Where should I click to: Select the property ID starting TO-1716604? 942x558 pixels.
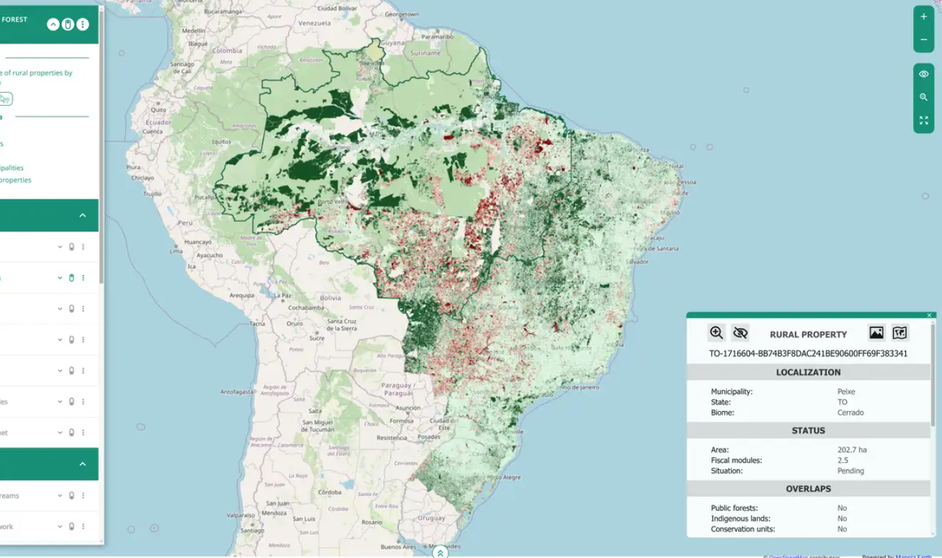pos(808,354)
